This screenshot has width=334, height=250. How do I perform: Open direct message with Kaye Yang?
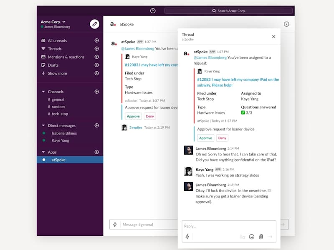coord(60,140)
